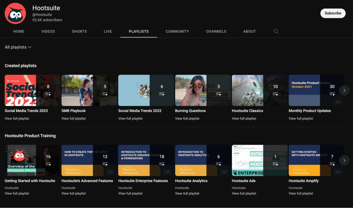Screen dimensions: 353x208
Task: Click the Hootsuite Analytics playlist title
Action: tap(191, 181)
